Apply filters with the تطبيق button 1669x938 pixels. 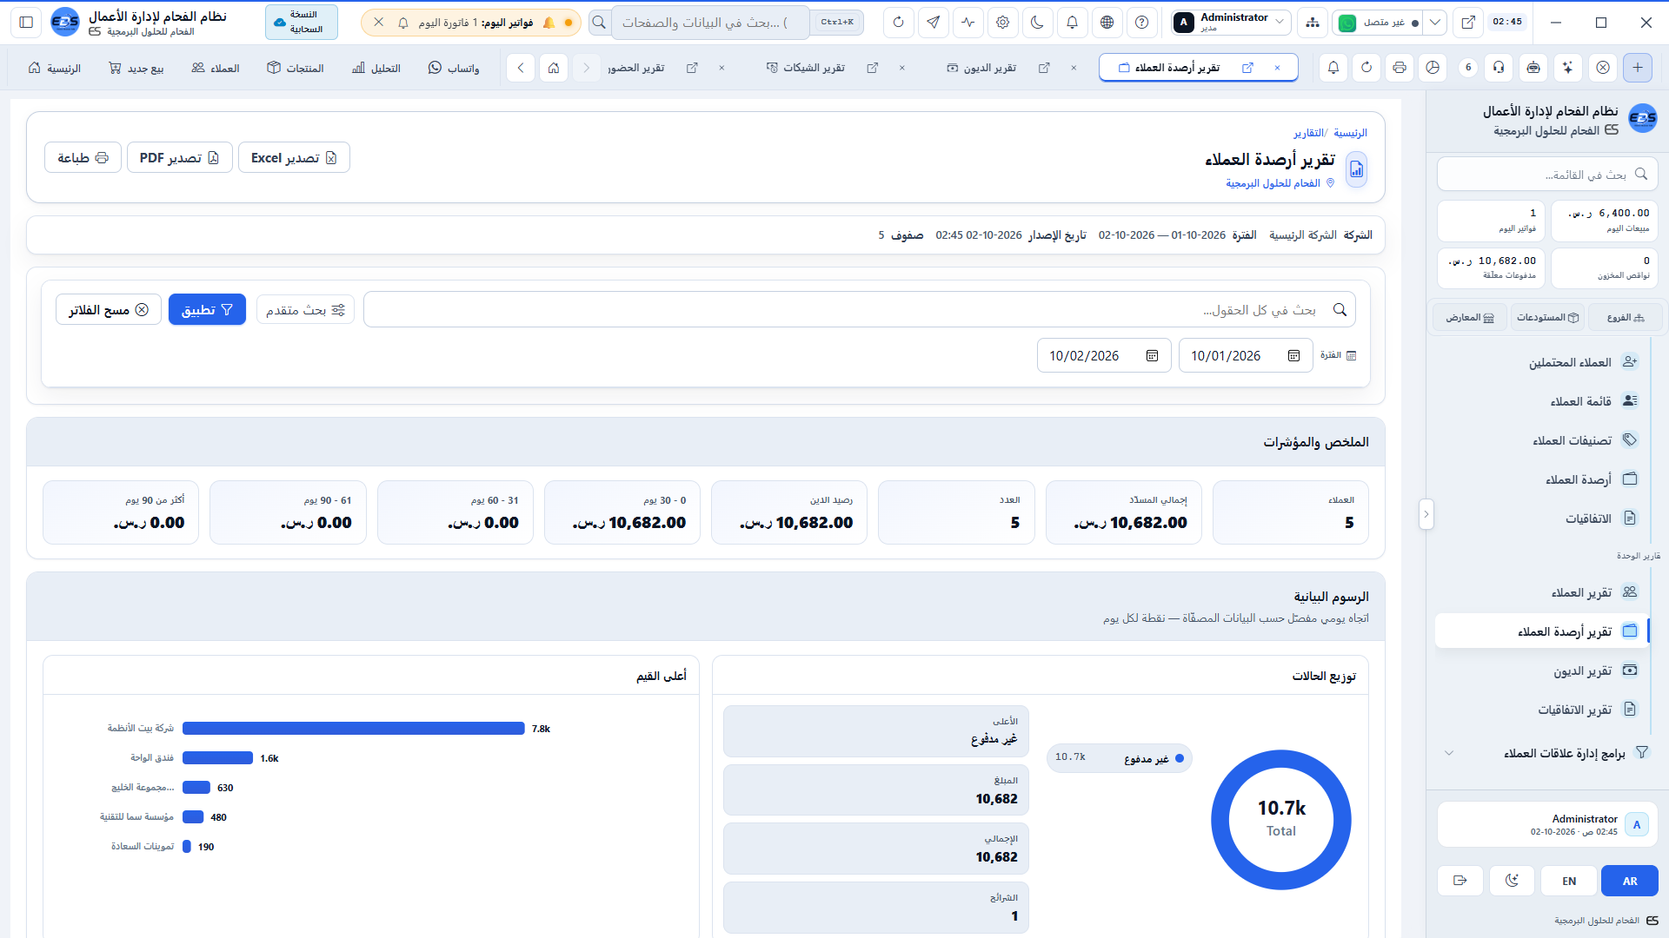(x=207, y=310)
